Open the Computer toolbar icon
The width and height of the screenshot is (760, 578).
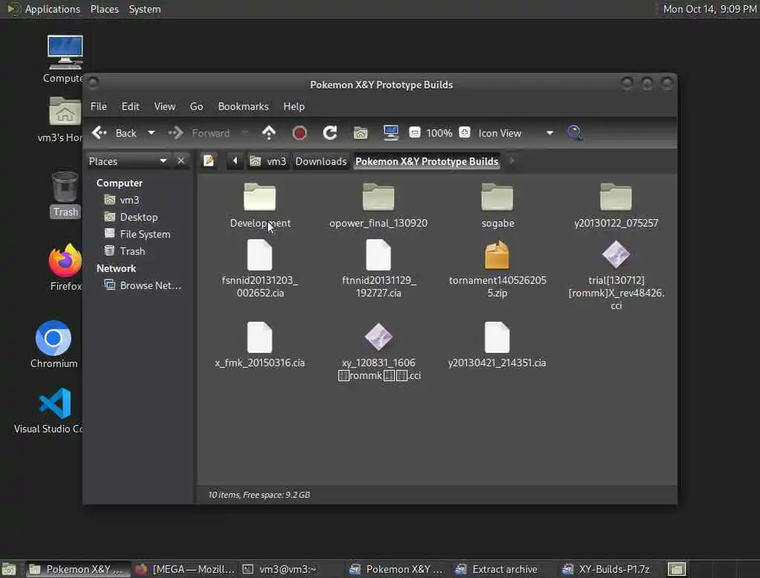point(390,133)
